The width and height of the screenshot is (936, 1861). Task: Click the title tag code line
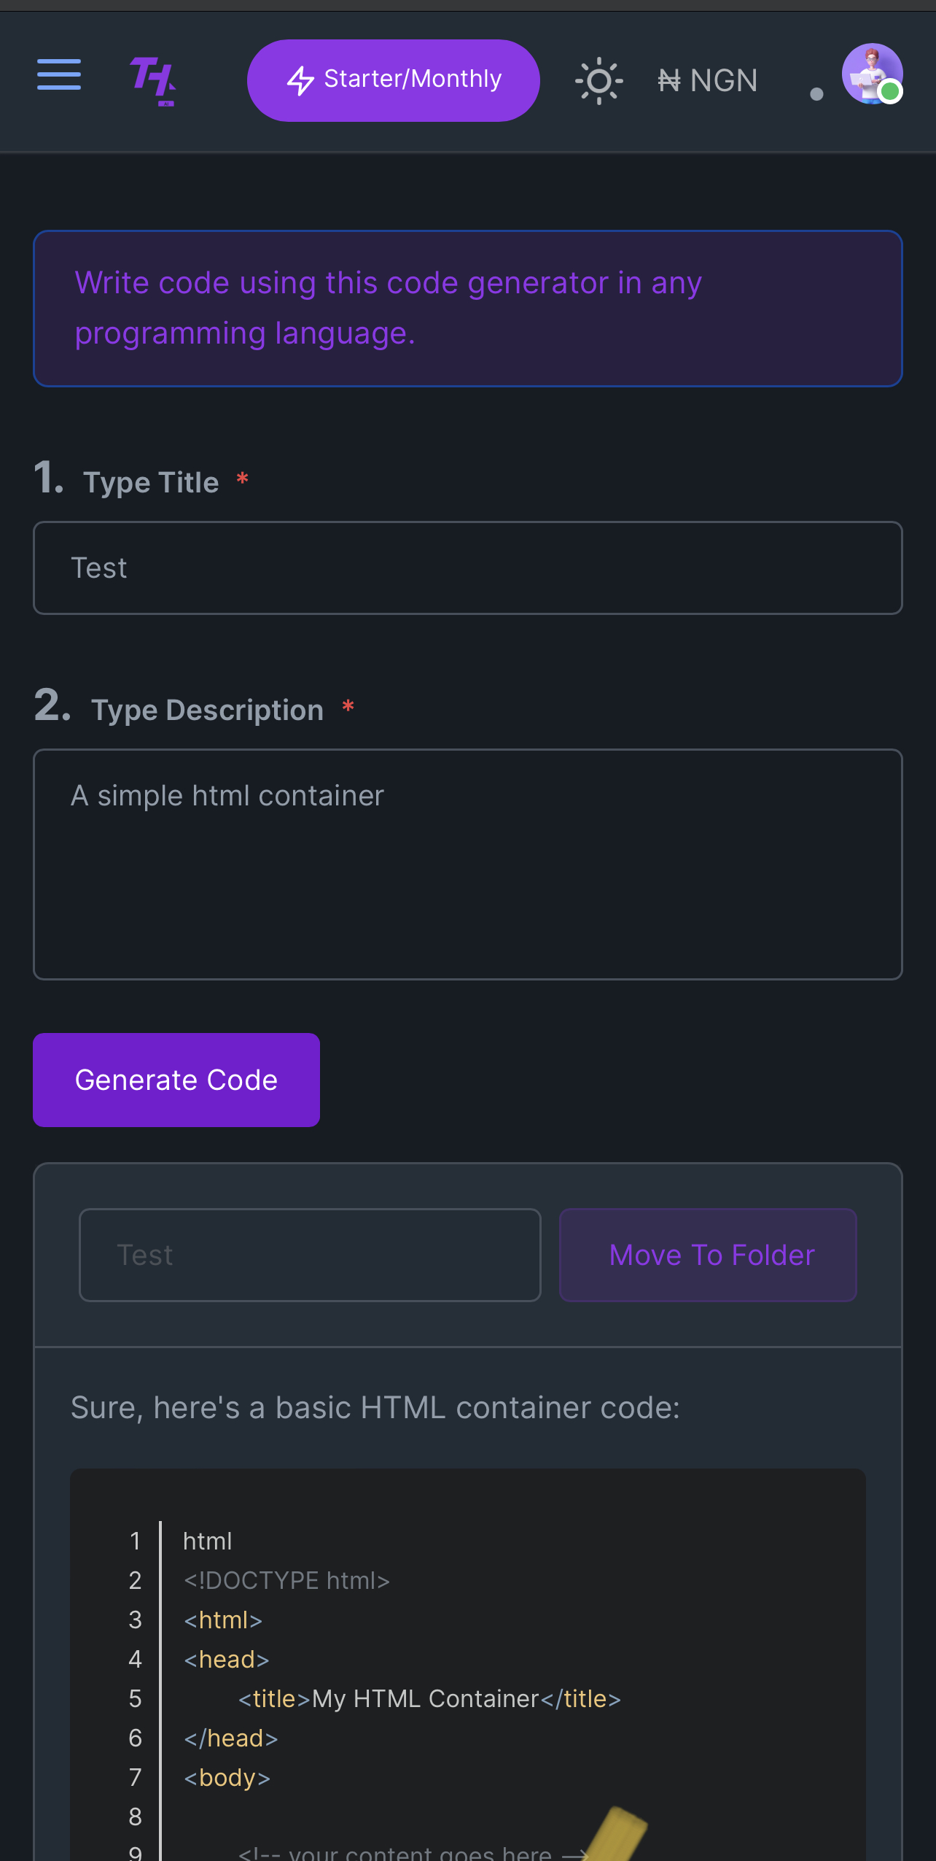tap(429, 1698)
